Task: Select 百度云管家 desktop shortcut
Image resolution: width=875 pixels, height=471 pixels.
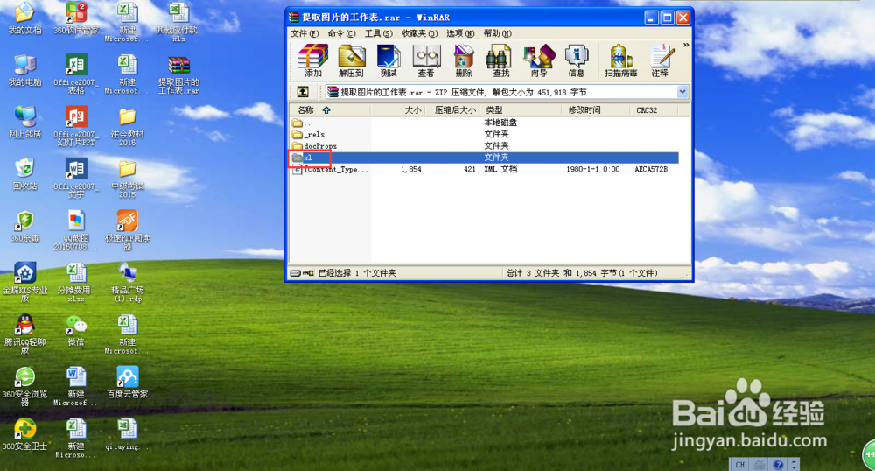Action: pos(127,383)
